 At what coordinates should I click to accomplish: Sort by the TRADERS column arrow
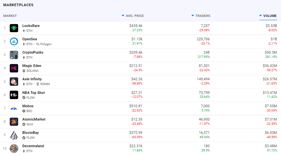click(193, 16)
